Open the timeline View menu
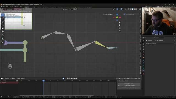 click(18, 79)
